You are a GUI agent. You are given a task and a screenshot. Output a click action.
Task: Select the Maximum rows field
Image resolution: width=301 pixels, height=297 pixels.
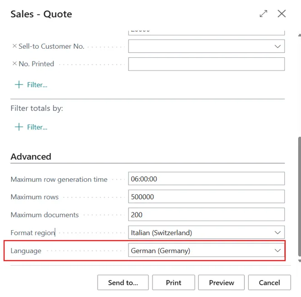click(206, 197)
